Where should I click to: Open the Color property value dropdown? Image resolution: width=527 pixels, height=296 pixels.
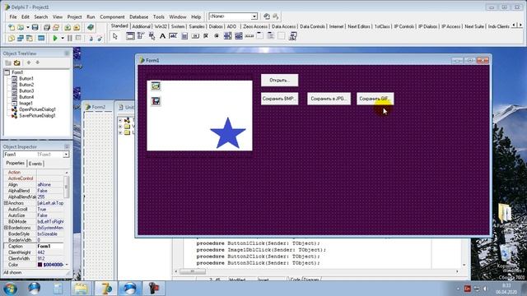point(67,265)
